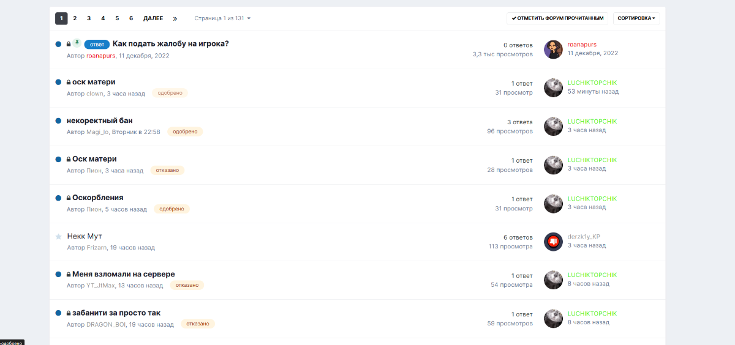Image resolution: width=735 pixels, height=345 pixels.
Task: Click unread dot beside 'Меня взломали на сервере'
Action: (x=58, y=275)
